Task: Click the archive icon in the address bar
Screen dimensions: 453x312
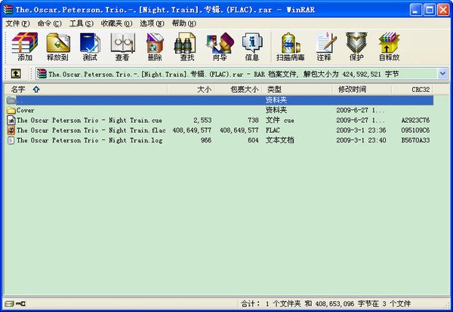Action: (x=42, y=74)
